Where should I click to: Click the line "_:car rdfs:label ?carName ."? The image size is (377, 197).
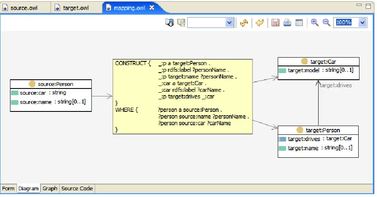[191, 90]
